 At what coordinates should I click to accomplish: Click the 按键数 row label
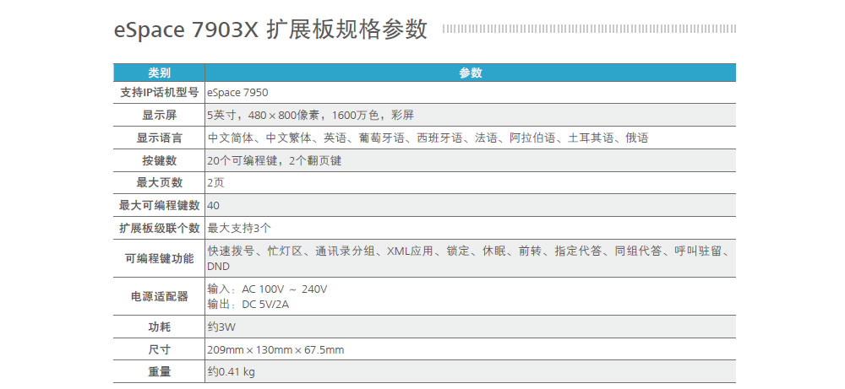pos(159,160)
